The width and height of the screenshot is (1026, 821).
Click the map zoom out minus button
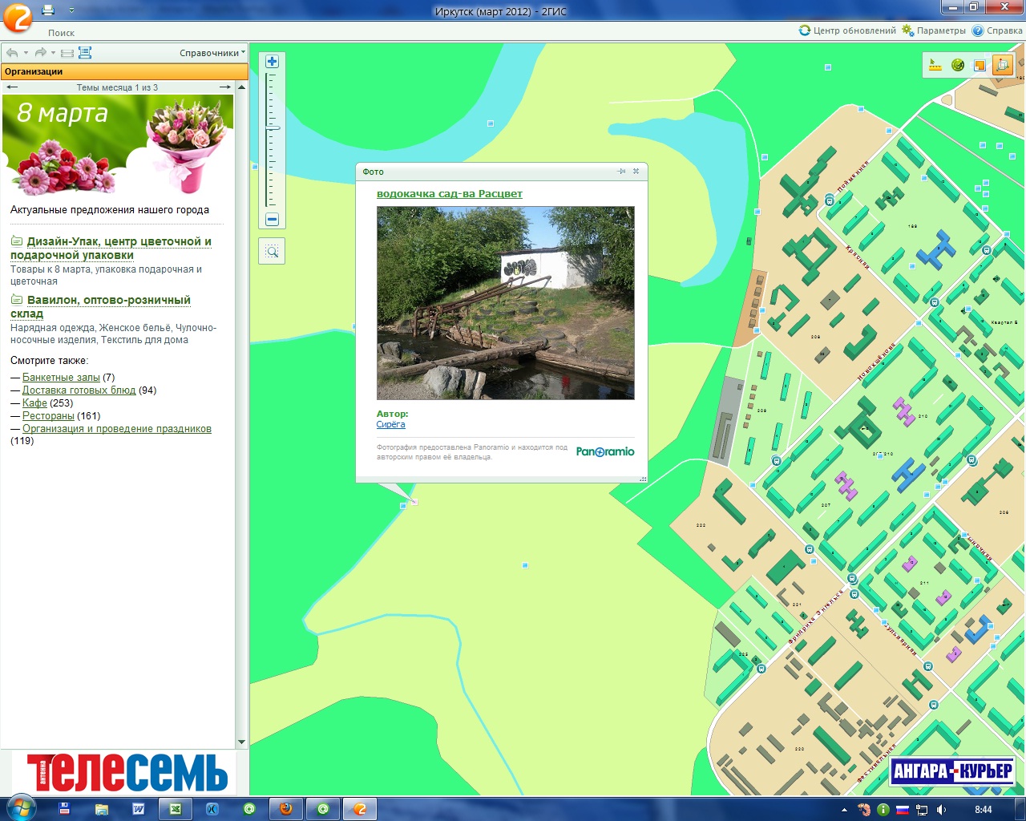pyautogui.click(x=272, y=220)
